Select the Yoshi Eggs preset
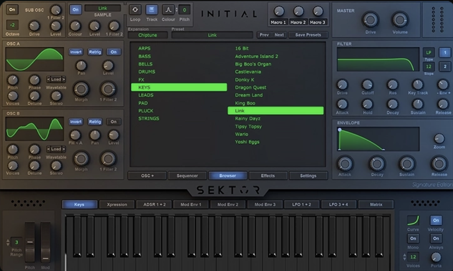The image size is (453, 271). tap(247, 142)
